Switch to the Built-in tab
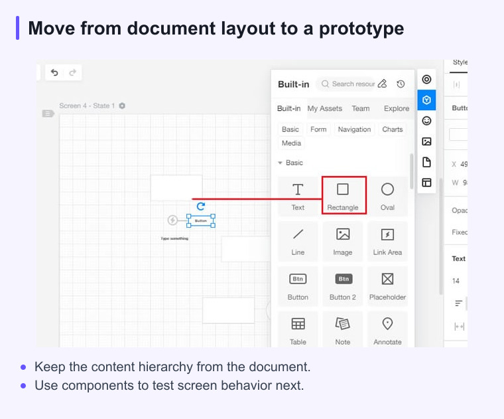 pyautogui.click(x=288, y=108)
